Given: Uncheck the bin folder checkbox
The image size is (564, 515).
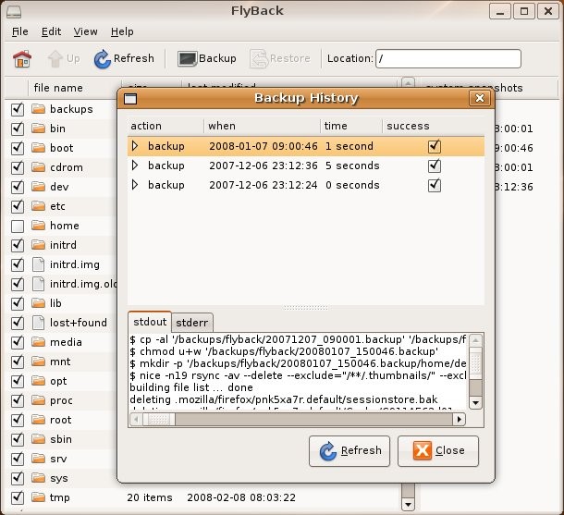Looking at the screenshot, I should coord(18,129).
